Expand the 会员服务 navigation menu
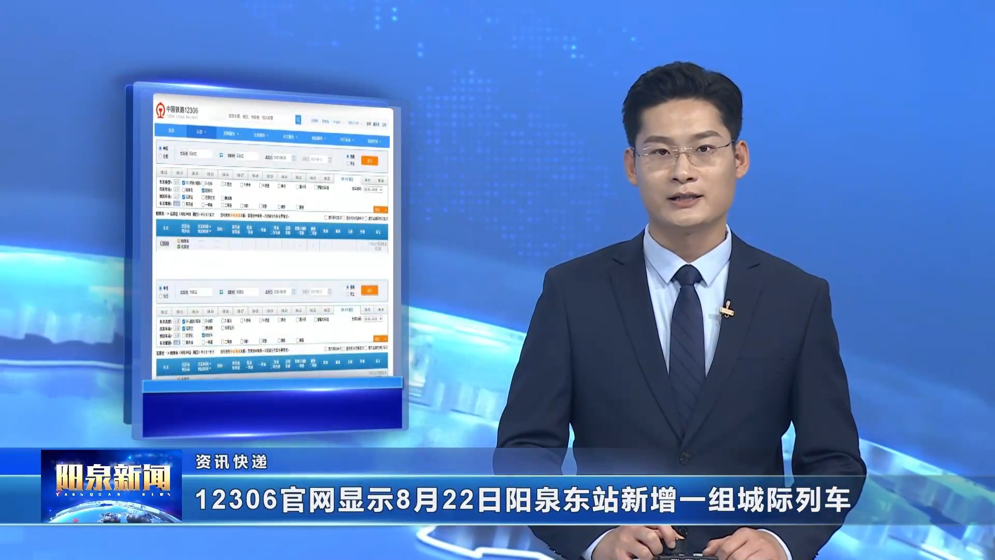 [x=261, y=135]
